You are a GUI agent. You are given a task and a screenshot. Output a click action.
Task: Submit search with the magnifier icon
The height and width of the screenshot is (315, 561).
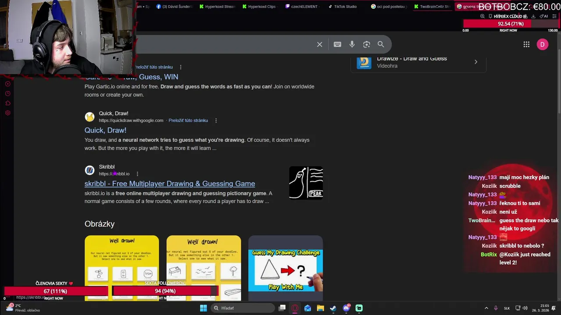(x=381, y=44)
